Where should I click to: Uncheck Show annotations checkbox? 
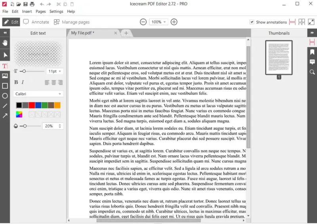pyautogui.click(x=252, y=22)
